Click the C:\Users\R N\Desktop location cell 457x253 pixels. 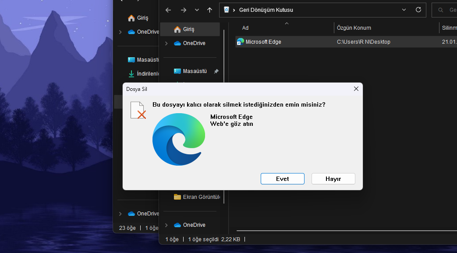point(363,42)
